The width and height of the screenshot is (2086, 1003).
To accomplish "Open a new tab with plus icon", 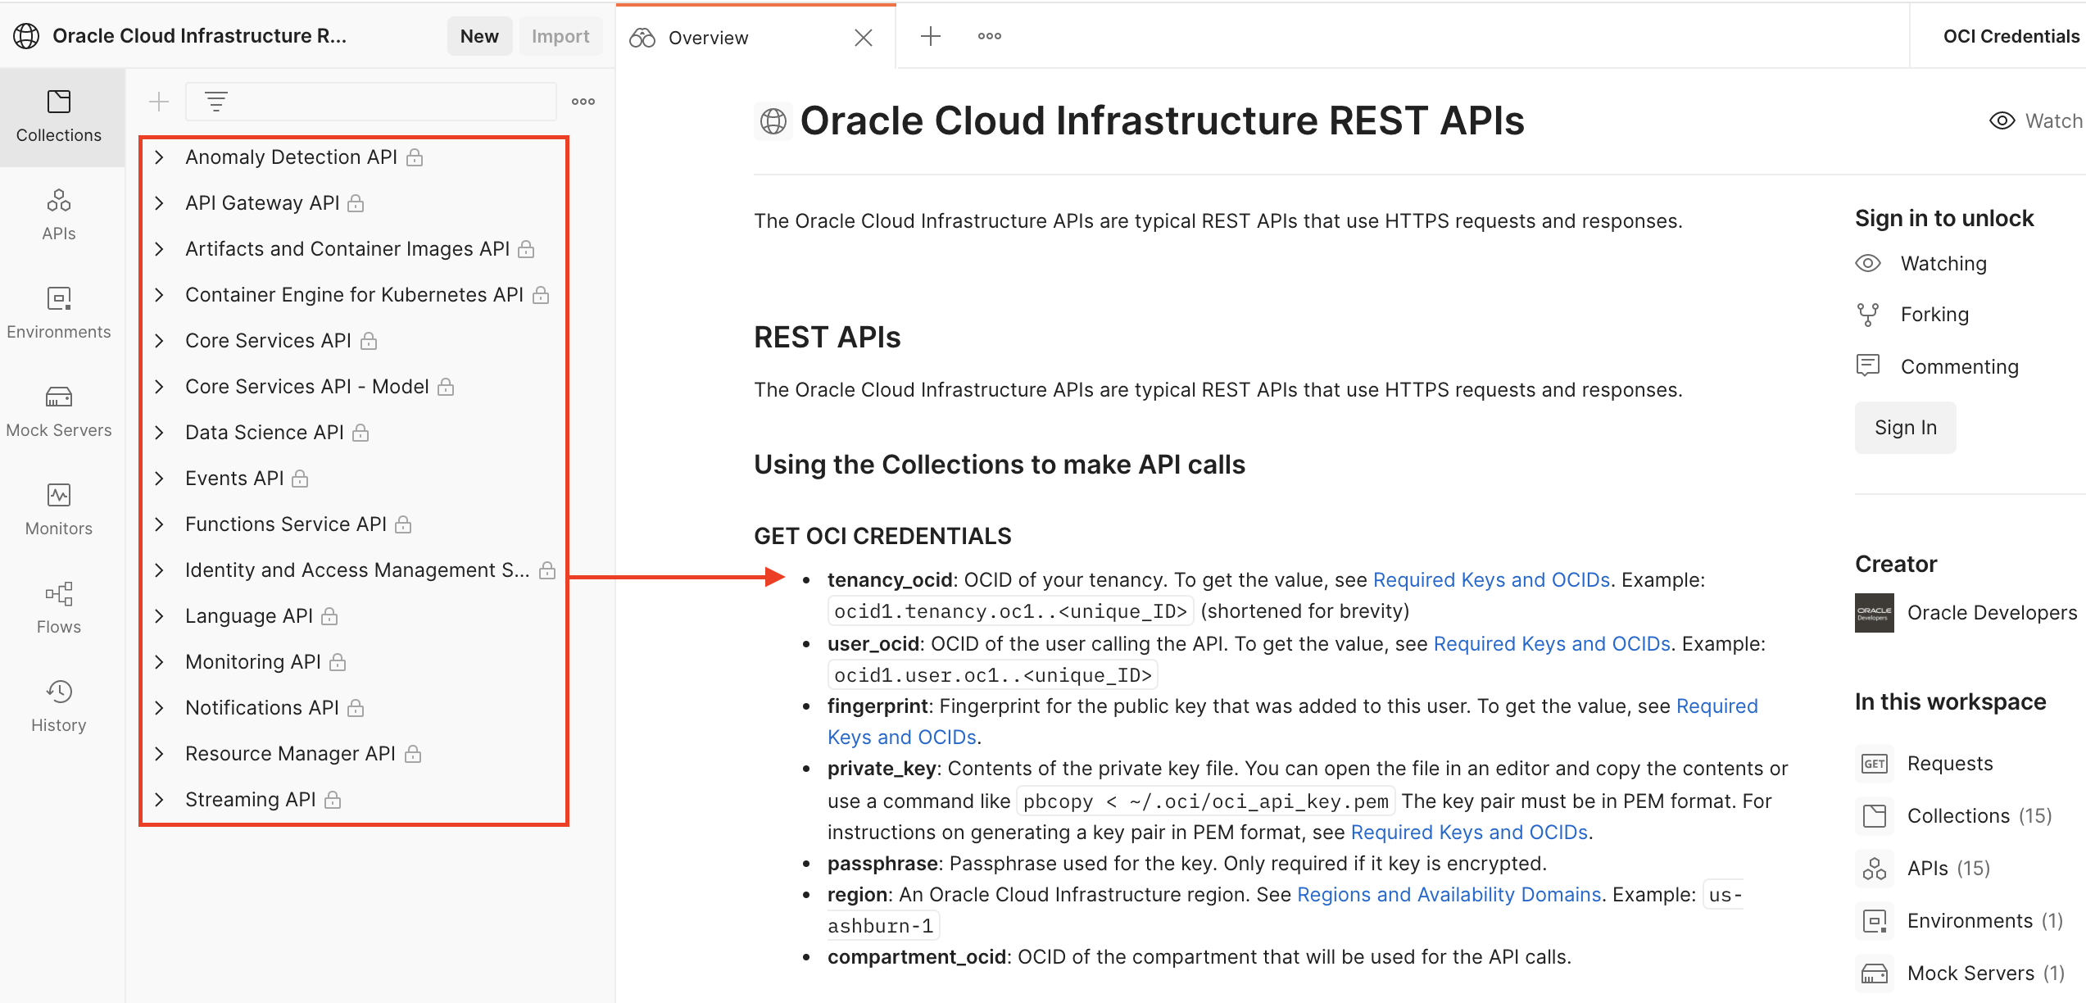I will pyautogui.click(x=931, y=36).
